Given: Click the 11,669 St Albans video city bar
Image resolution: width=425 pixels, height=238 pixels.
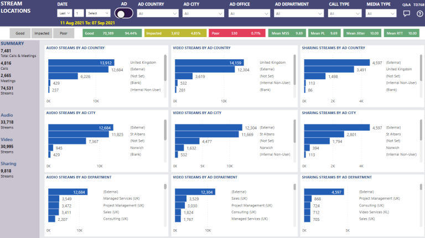Looking at the screenshot, I should coord(207,134).
